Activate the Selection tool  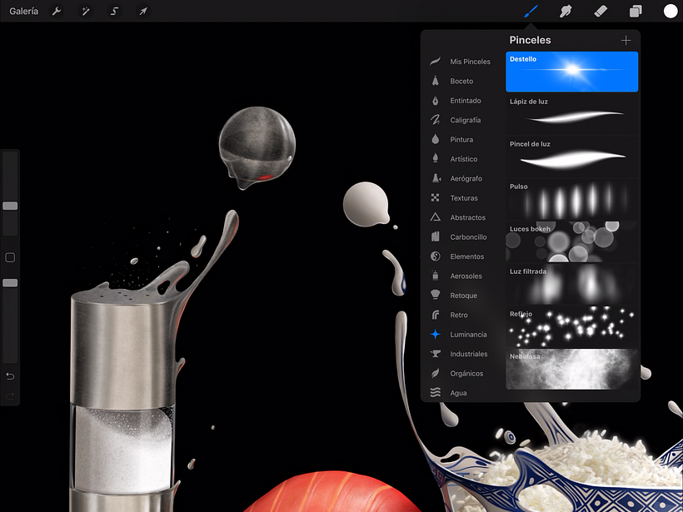(x=114, y=12)
